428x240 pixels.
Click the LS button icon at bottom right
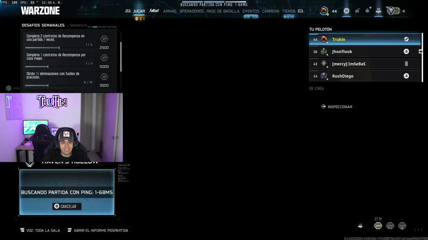[360, 226]
